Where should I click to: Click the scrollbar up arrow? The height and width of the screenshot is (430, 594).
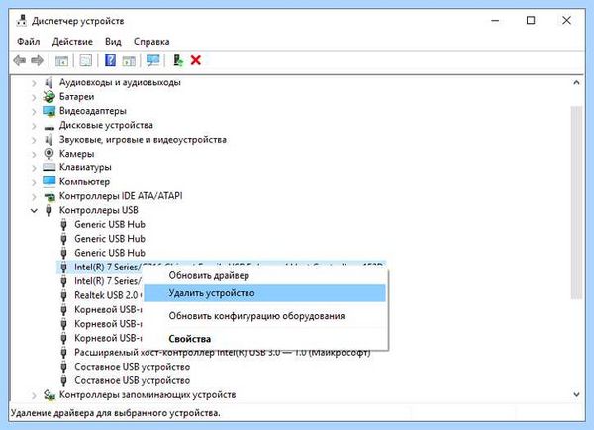576,82
